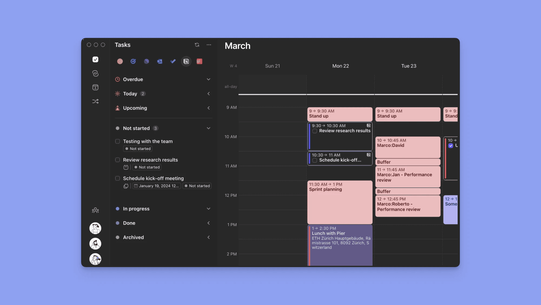
Task: Click the sync refresh icon
Action: (197, 45)
